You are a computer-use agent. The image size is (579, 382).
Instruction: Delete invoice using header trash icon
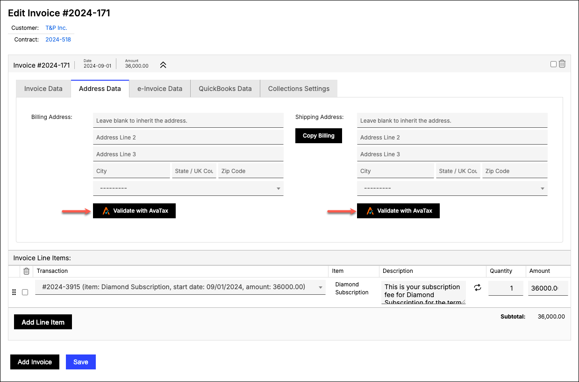point(562,64)
